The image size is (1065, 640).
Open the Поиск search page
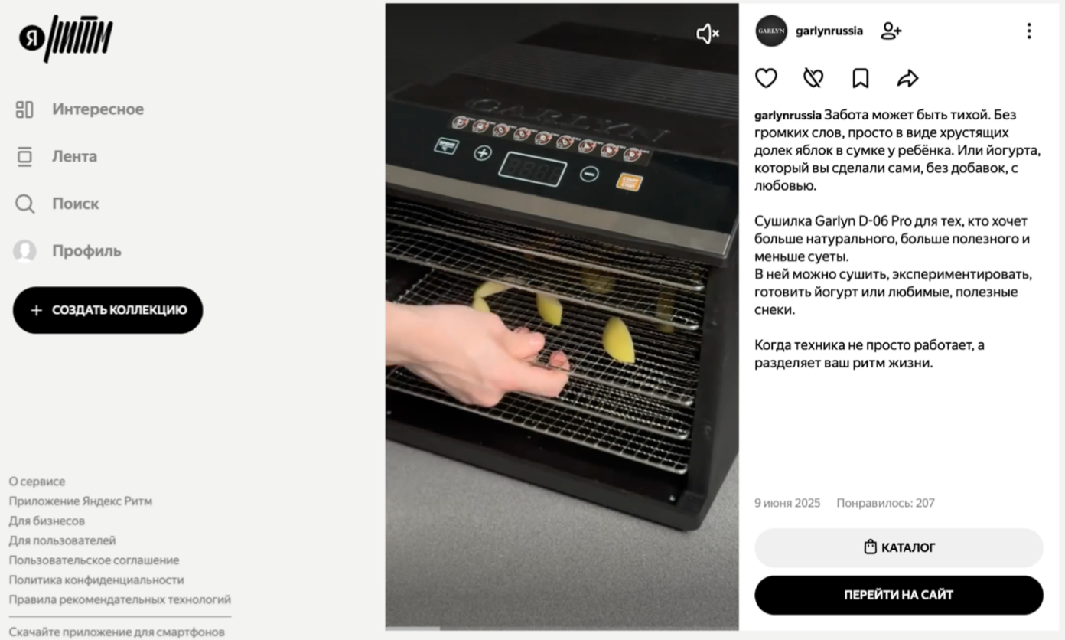coord(57,204)
